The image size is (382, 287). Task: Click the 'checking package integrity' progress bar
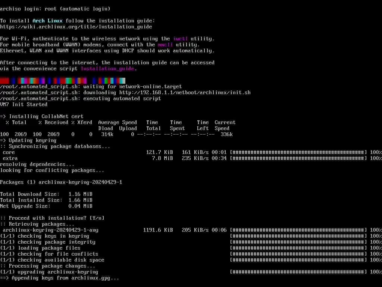click(298, 242)
